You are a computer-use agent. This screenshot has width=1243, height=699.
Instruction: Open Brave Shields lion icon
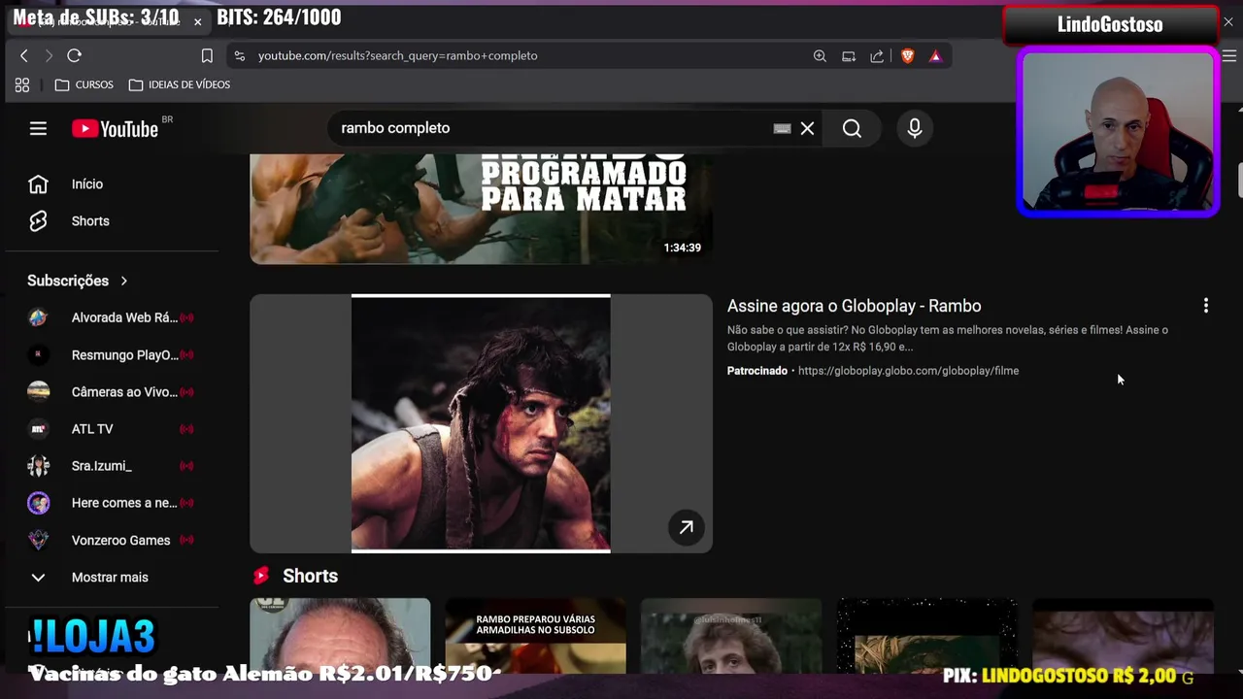click(x=907, y=55)
